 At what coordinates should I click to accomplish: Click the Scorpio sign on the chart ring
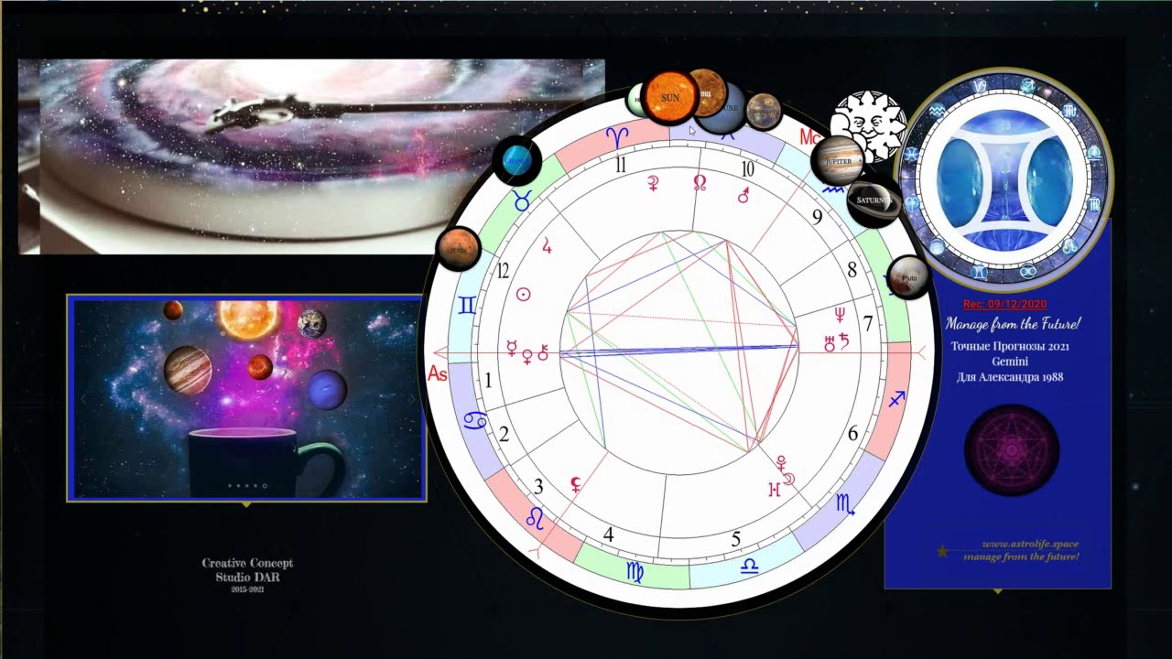[x=844, y=502]
